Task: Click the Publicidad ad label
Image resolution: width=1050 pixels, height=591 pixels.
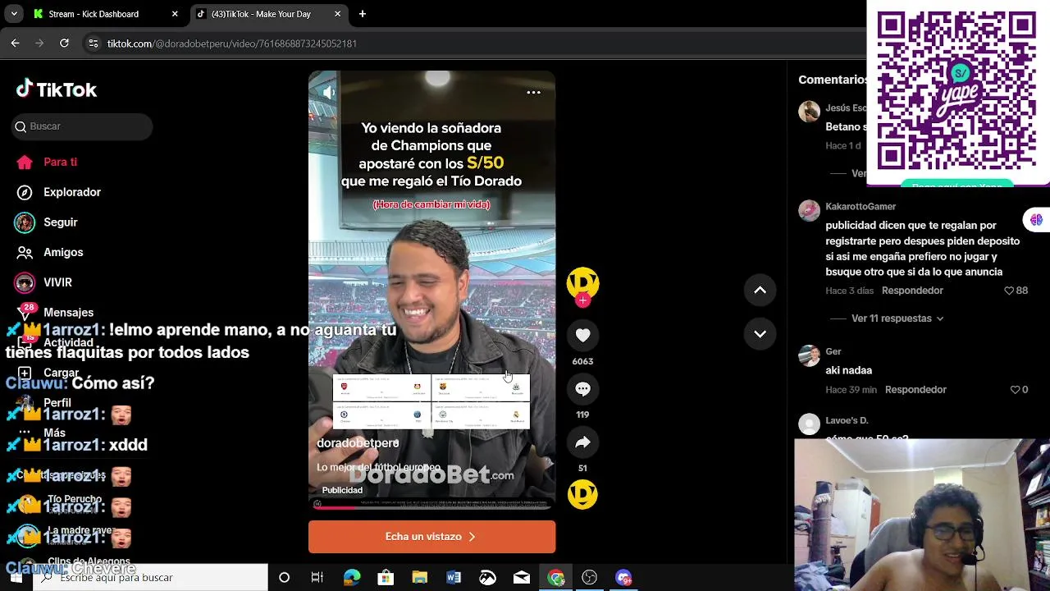Action: point(342,490)
